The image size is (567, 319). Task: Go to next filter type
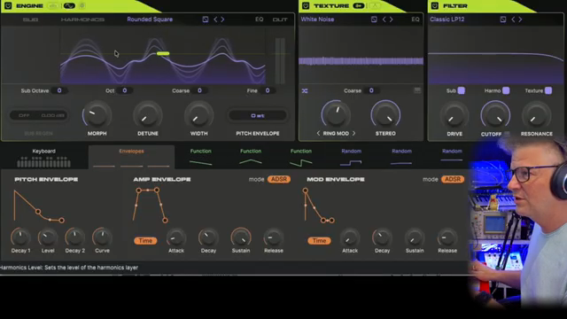520,19
